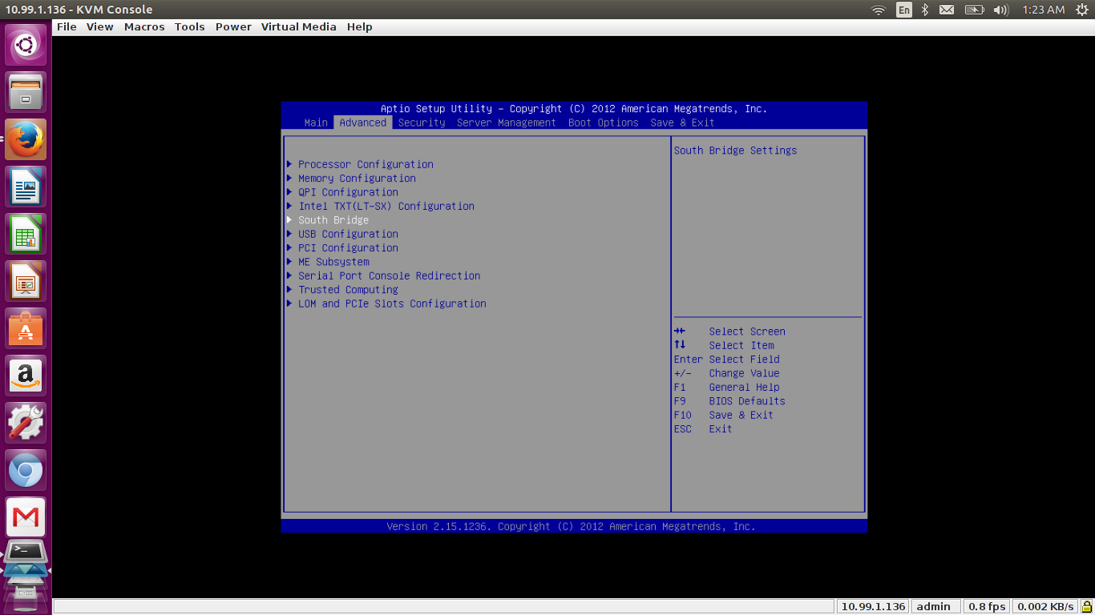
Task: Launch LibreOffice Impress from dock
Action: [26, 281]
